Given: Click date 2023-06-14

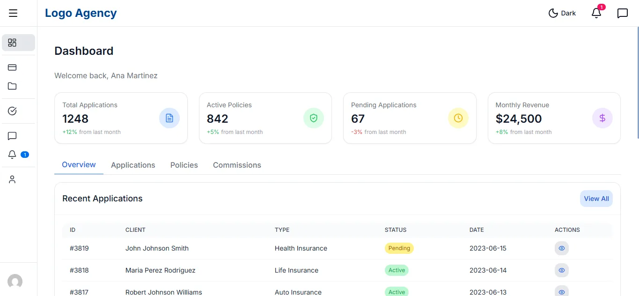Looking at the screenshot, I should (x=488, y=270).
